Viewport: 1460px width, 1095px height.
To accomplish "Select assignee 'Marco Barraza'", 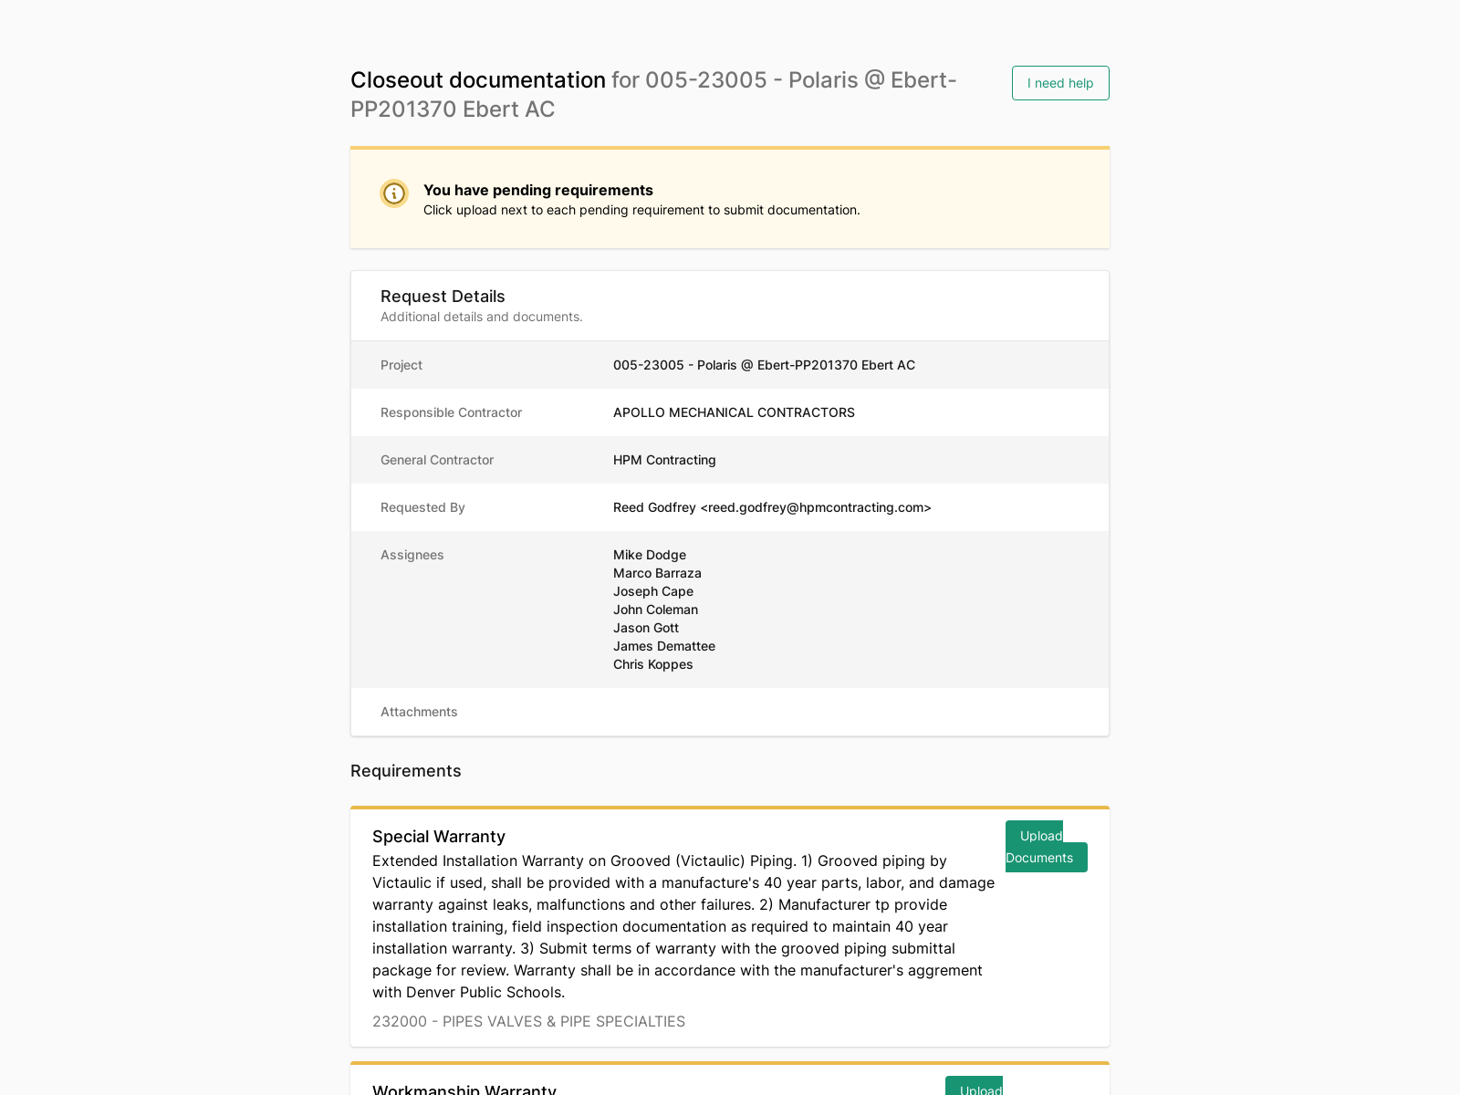I will tap(657, 573).
